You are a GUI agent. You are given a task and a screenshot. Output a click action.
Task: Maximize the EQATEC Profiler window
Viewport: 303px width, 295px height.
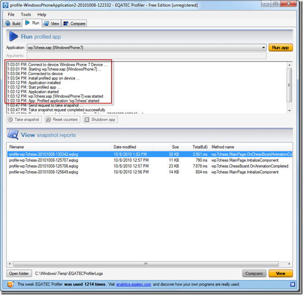click(276, 4)
